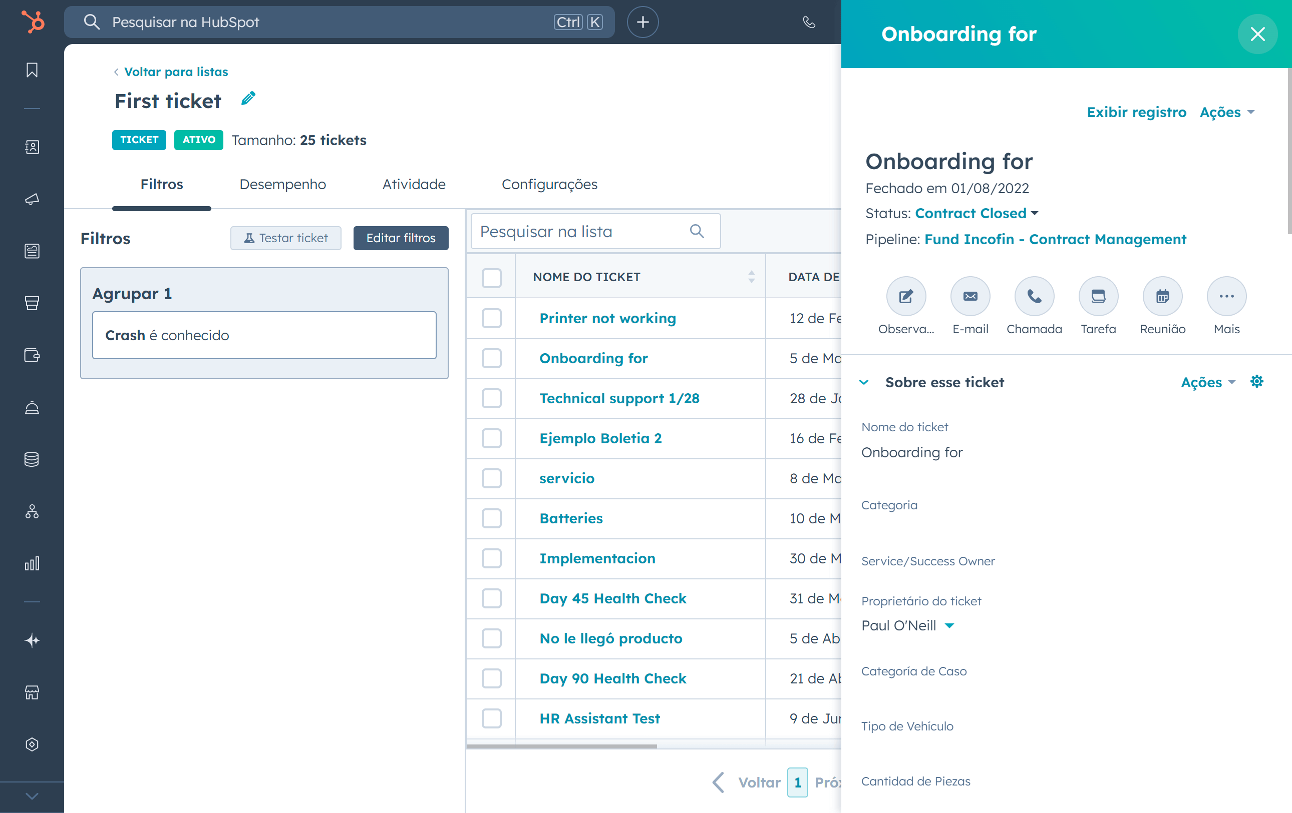The width and height of the screenshot is (1292, 813).
Task: Click the Editar filtros button
Action: (401, 238)
